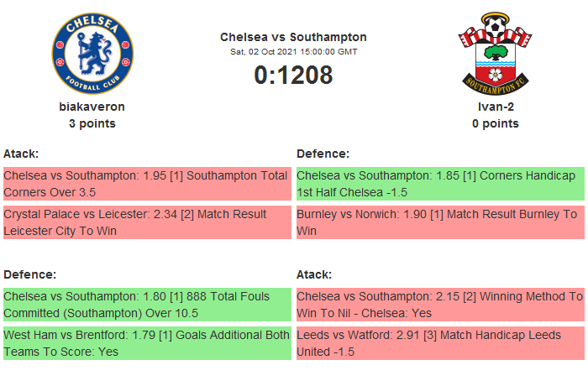Click the lower right Atack heading
This screenshot has height=386, width=588.
[314, 274]
